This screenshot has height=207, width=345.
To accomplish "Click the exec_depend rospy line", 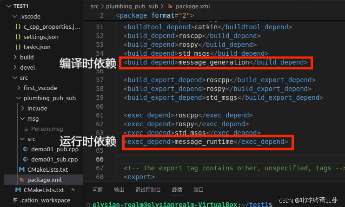I will pyautogui.click(x=186, y=124).
